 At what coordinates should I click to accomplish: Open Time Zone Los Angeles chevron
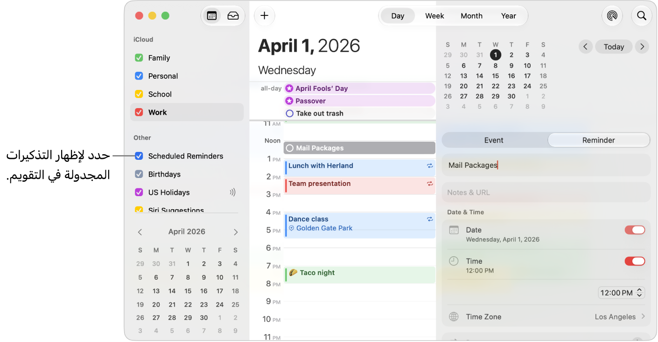pos(643,317)
